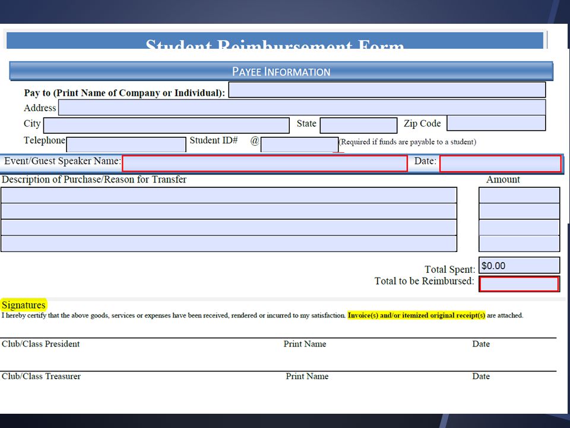Image resolution: width=570 pixels, height=428 pixels.
Task: Select the first Description of Purchase row
Action: click(x=229, y=195)
